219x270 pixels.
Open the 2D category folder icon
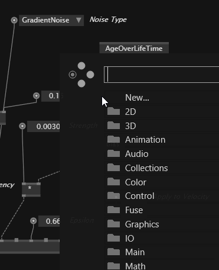(113, 111)
